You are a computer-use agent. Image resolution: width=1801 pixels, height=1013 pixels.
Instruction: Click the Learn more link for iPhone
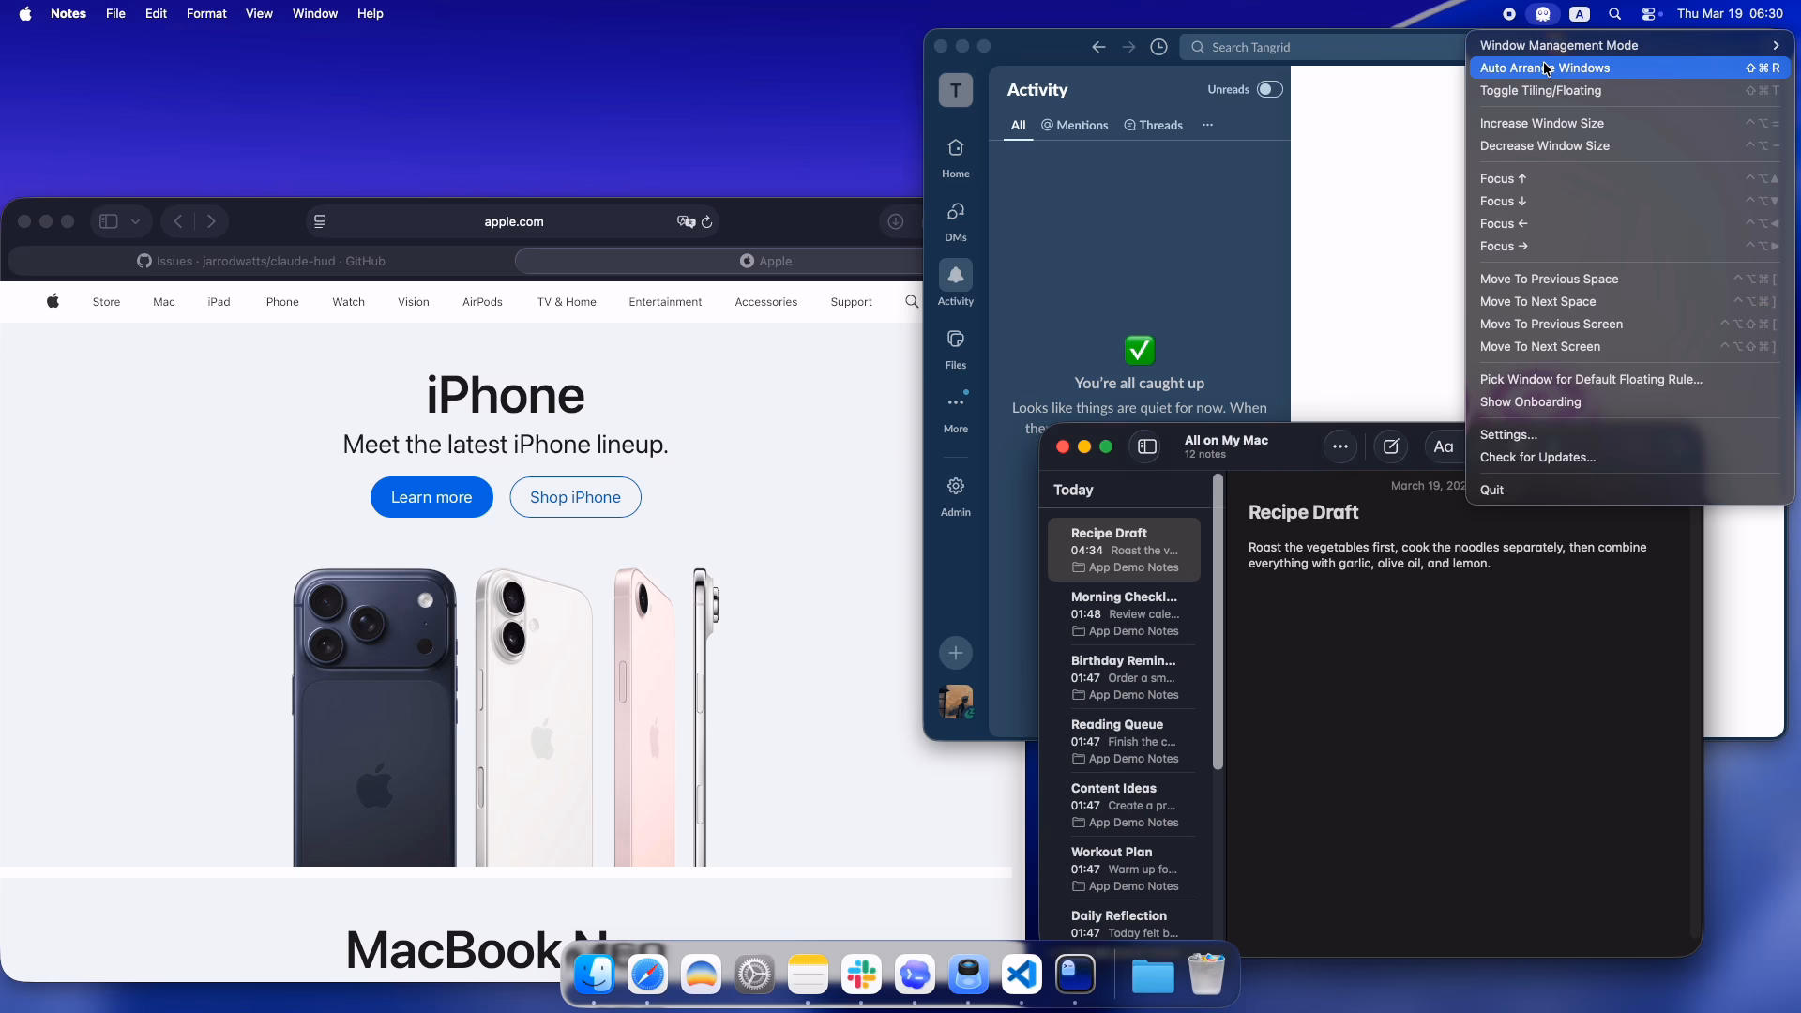point(431,497)
